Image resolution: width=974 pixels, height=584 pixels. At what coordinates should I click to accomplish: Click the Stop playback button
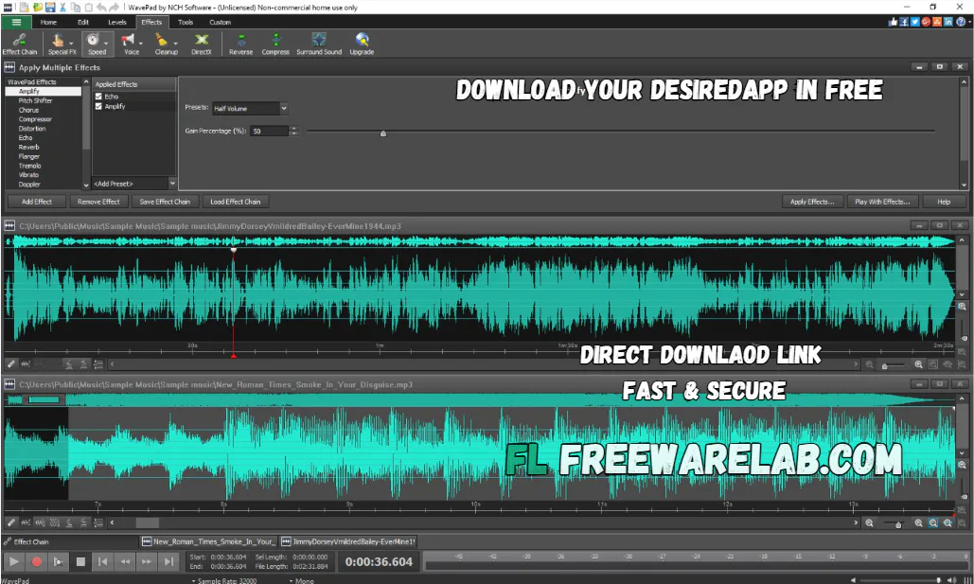[80, 561]
